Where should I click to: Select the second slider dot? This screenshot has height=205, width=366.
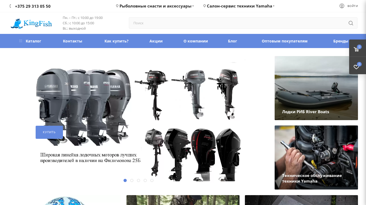[132, 180]
